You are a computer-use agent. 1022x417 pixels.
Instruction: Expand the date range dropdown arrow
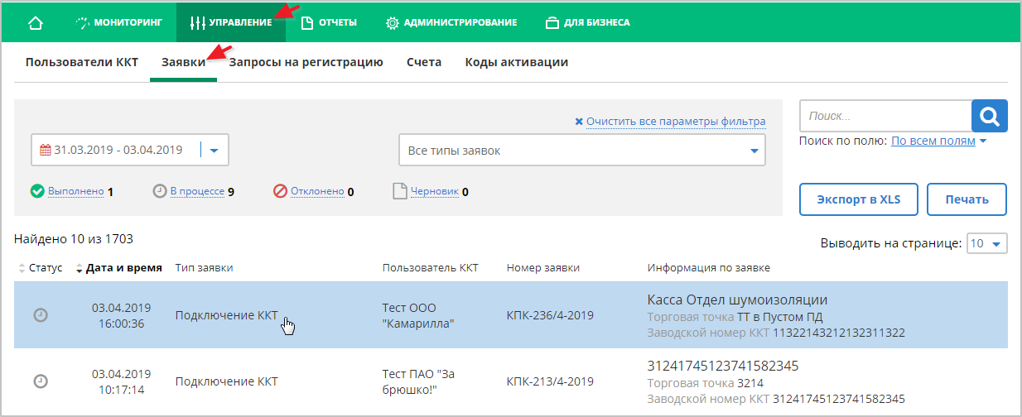pos(214,151)
